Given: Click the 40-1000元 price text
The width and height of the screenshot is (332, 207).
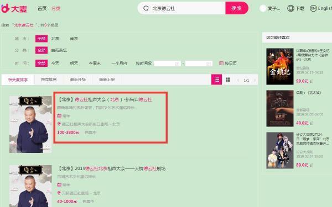Looking at the screenshot, I should [x=67, y=201].
